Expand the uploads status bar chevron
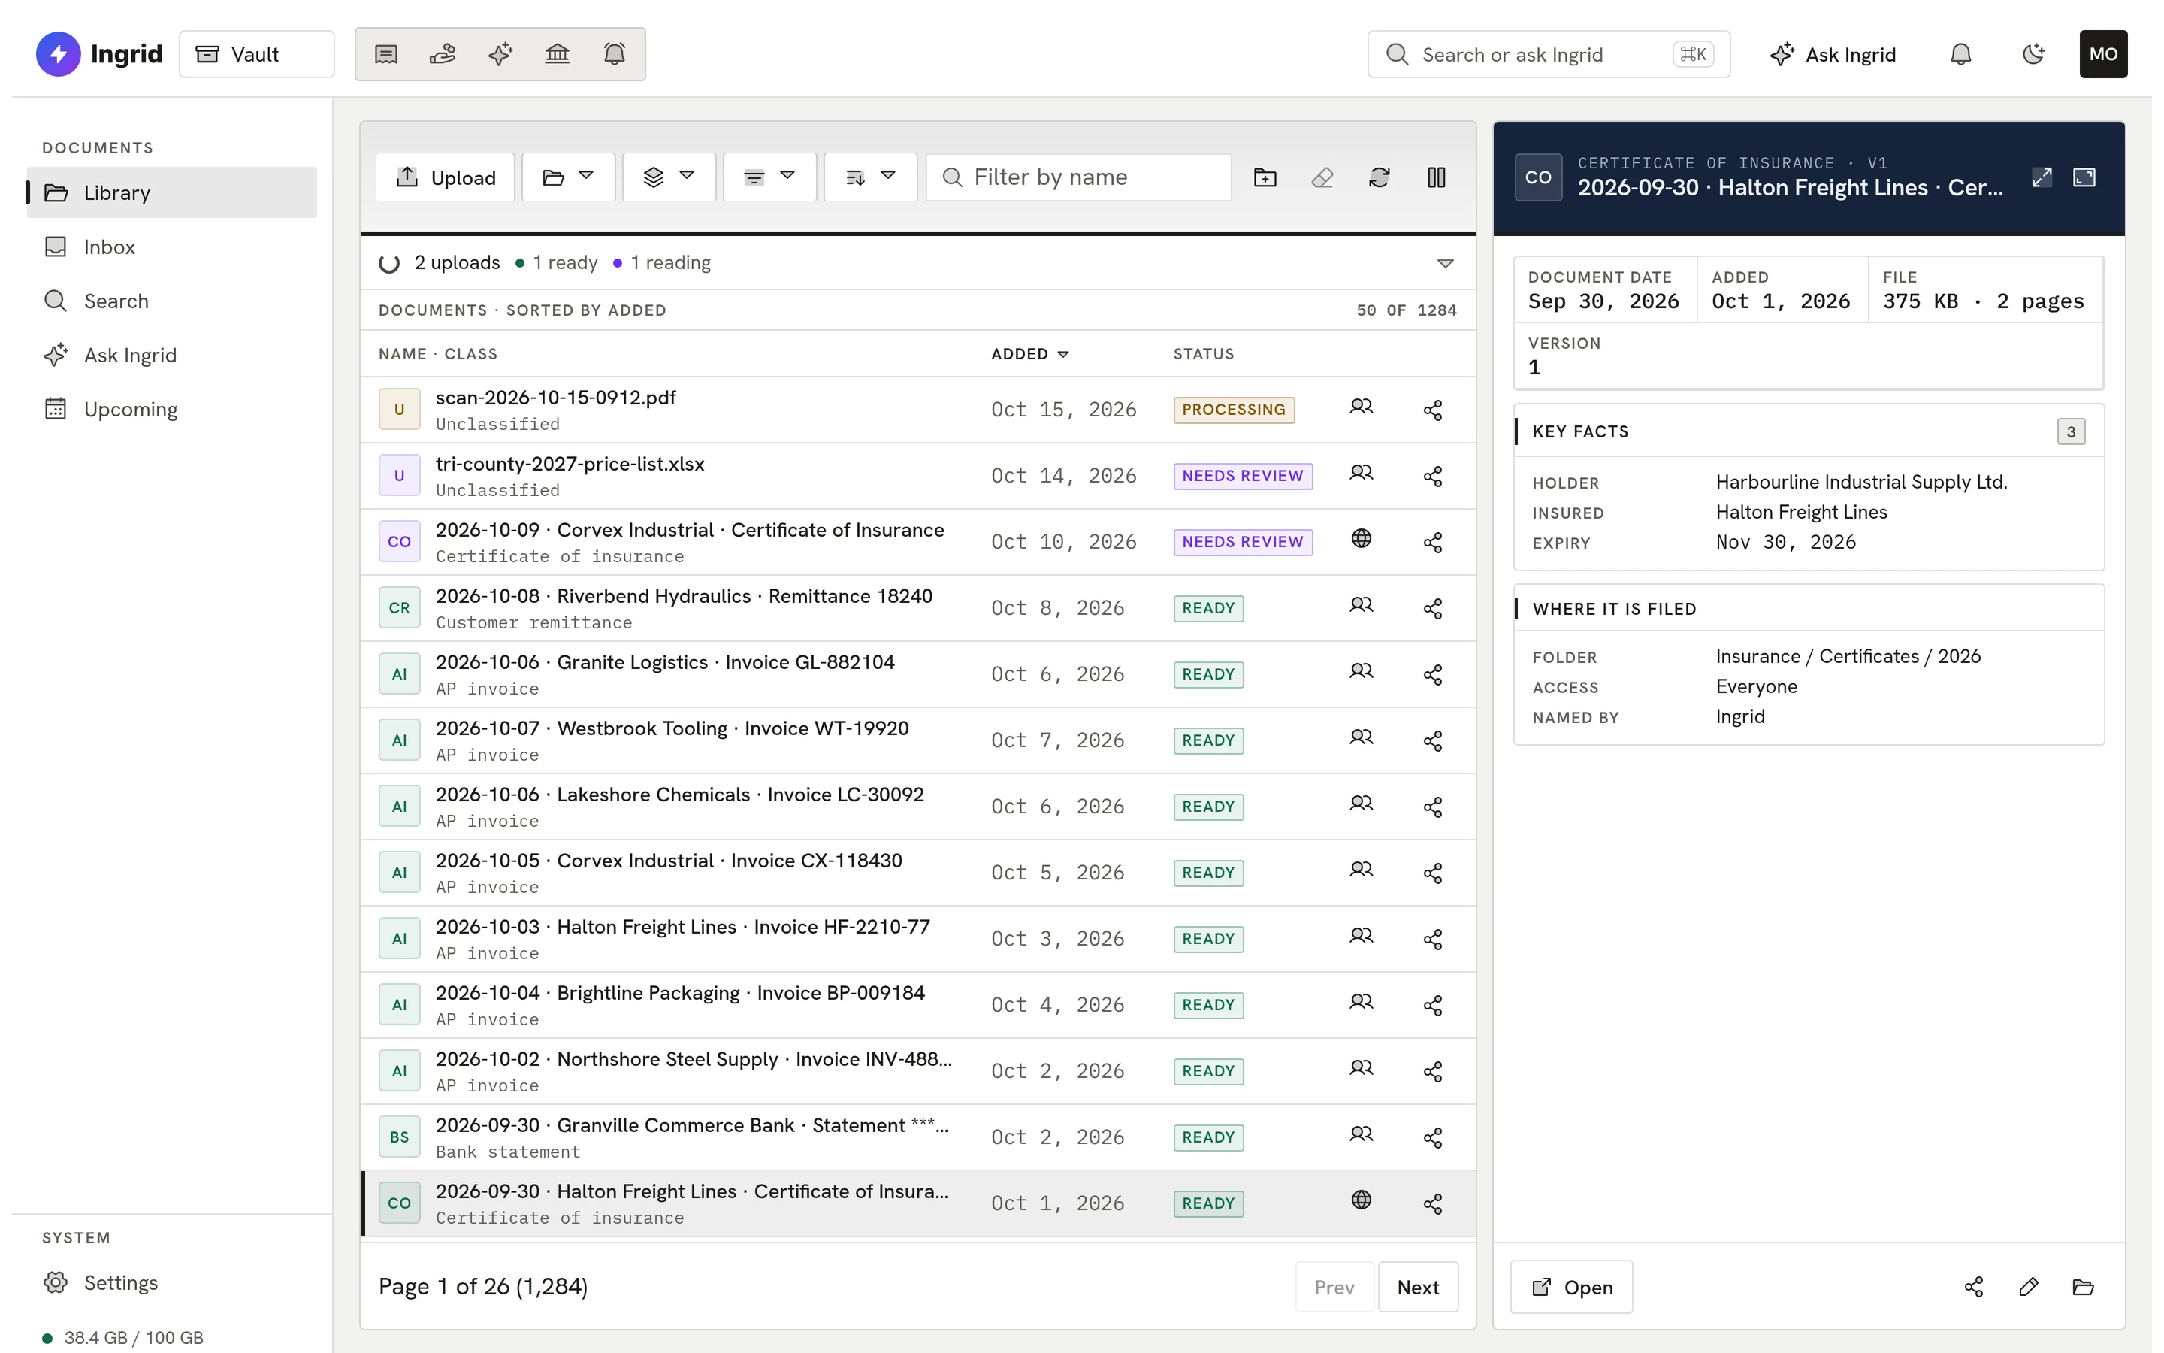 point(1445,263)
